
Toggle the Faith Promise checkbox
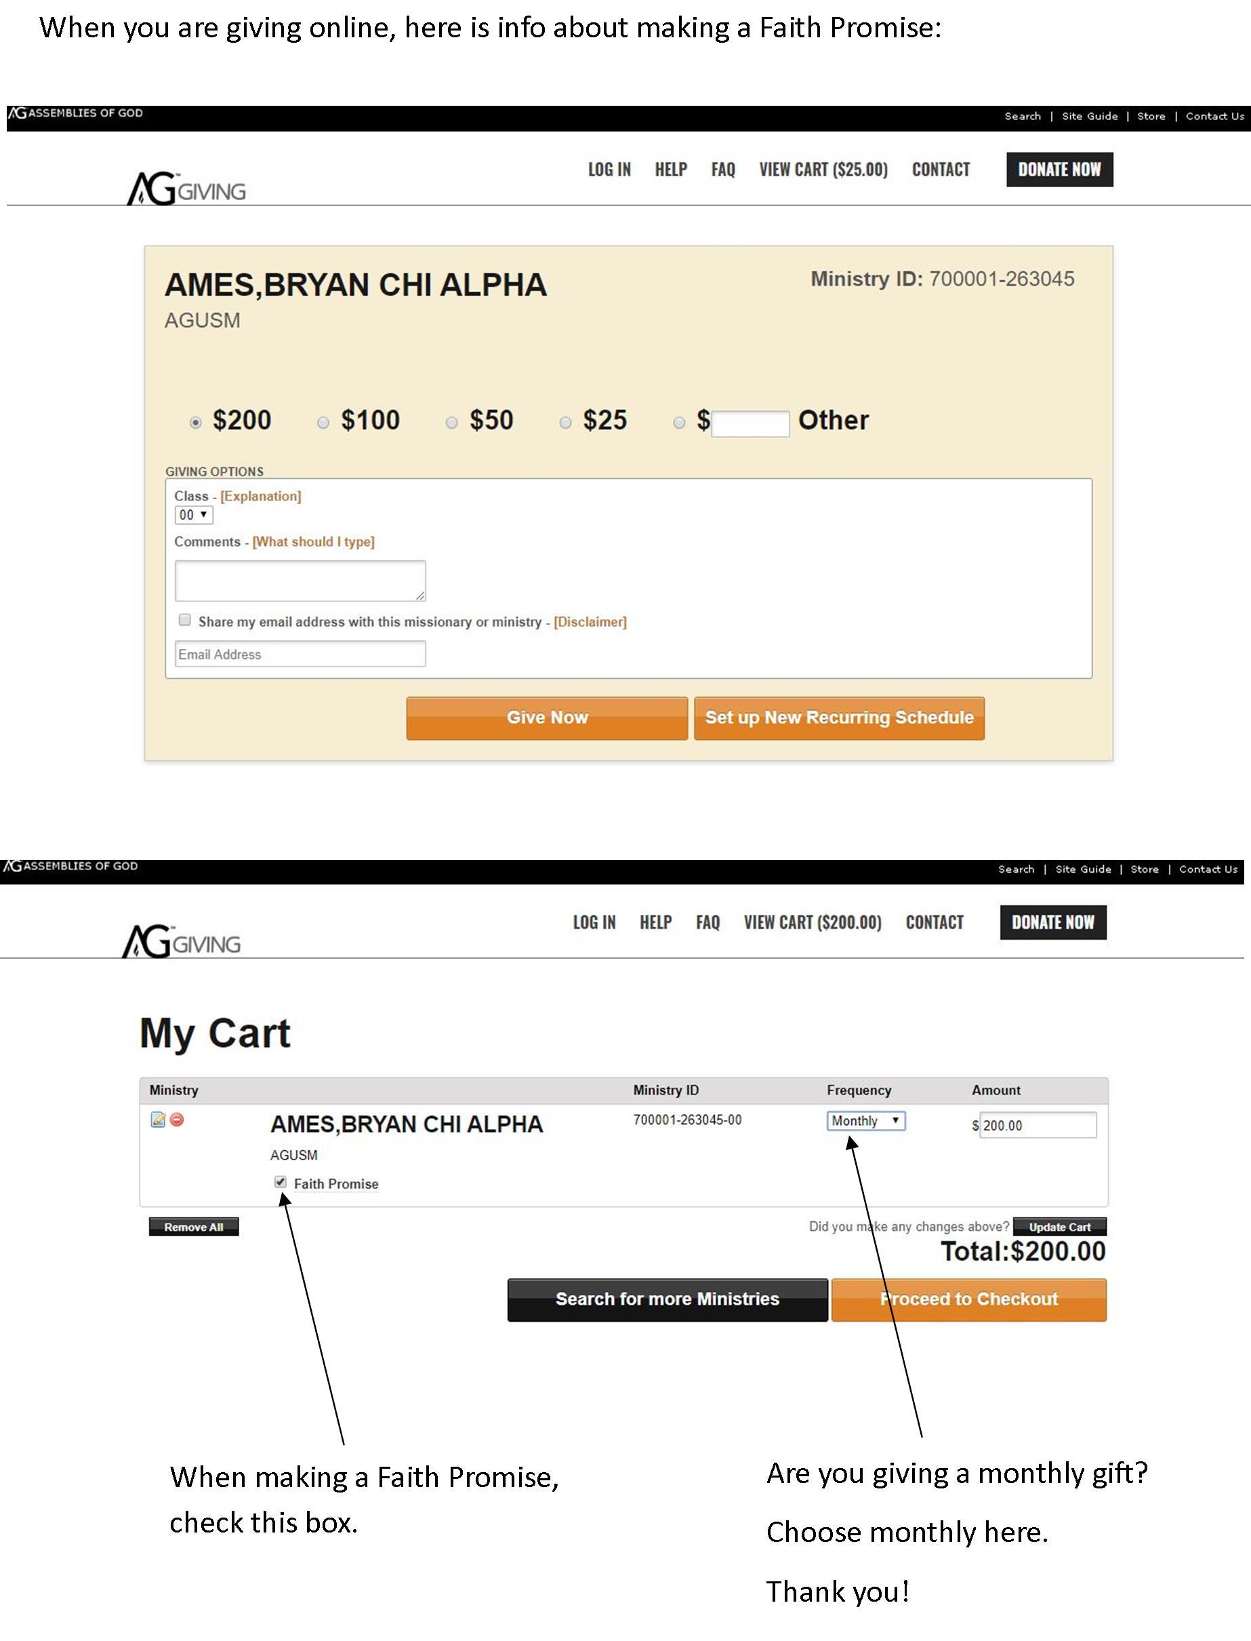pos(281,1181)
